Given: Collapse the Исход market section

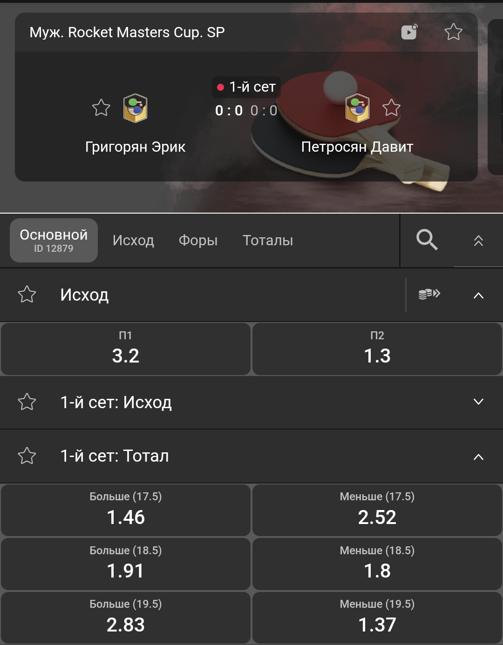Looking at the screenshot, I should tap(478, 295).
